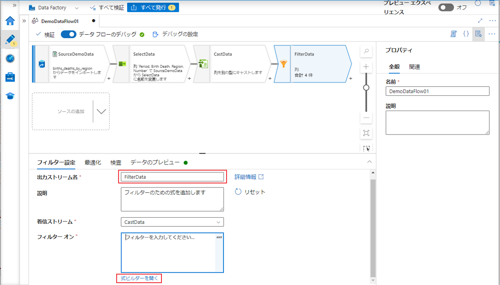
Task: Click the fit to screen icon
Action: pyautogui.click(x=366, y=133)
